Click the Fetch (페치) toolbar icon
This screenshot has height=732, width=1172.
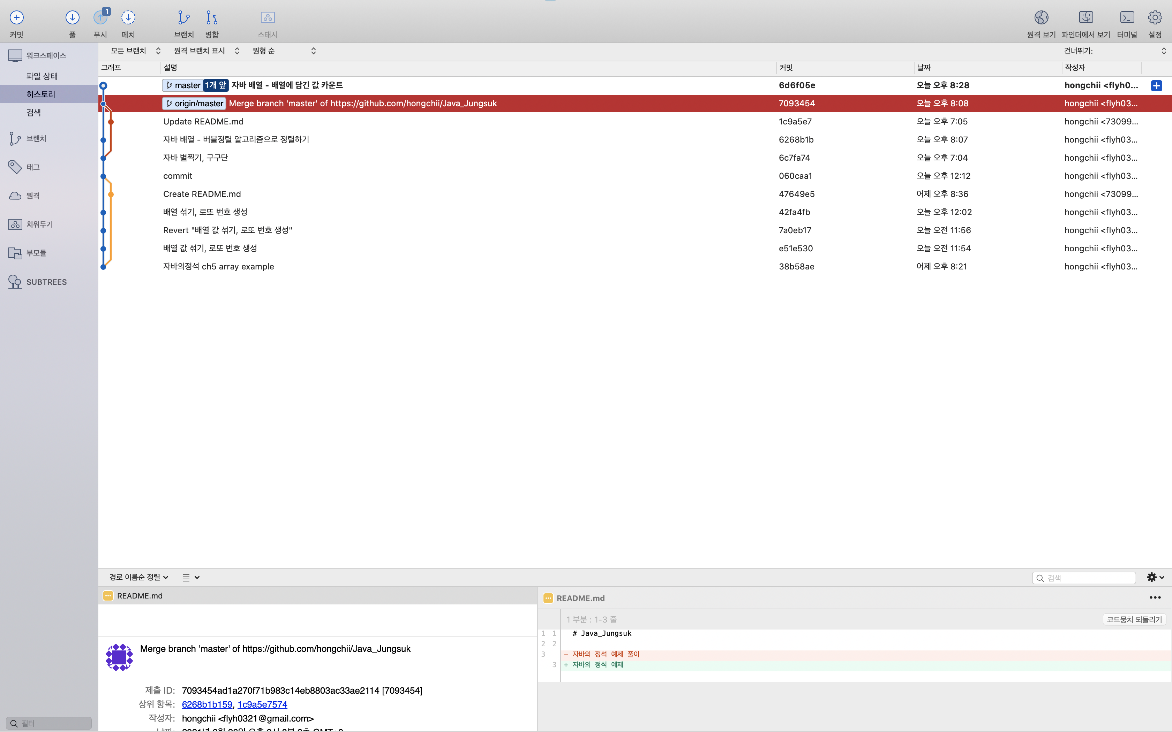click(x=128, y=18)
